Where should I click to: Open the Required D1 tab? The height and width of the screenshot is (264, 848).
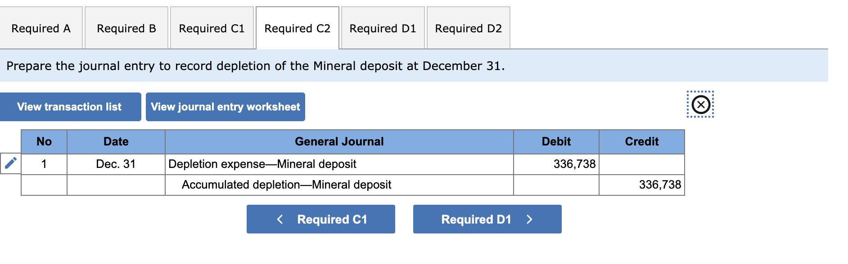(383, 28)
